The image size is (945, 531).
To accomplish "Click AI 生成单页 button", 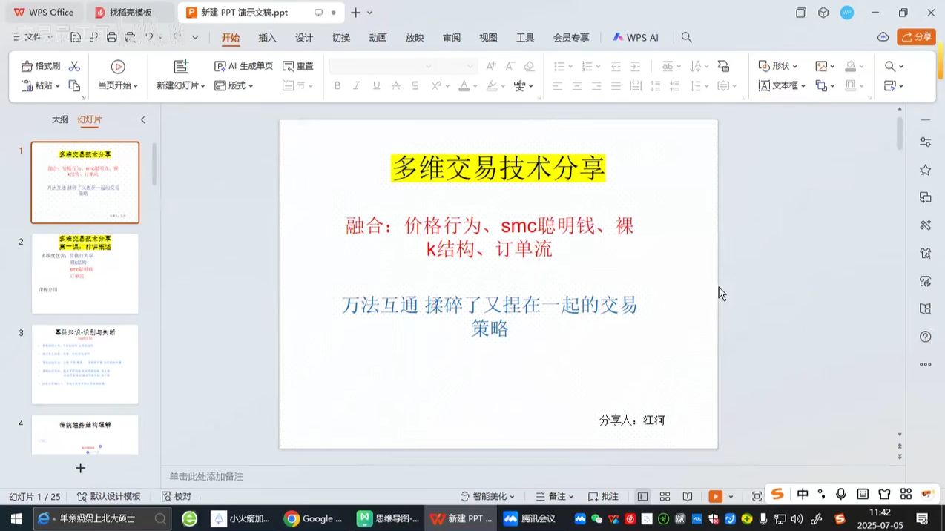I will (243, 66).
